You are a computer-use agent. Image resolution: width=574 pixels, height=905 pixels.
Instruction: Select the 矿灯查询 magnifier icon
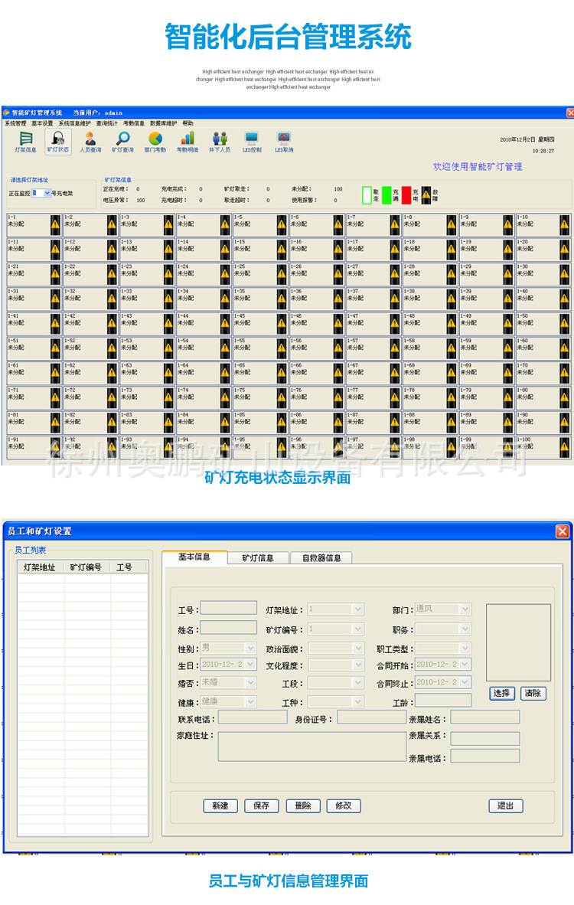[x=122, y=140]
